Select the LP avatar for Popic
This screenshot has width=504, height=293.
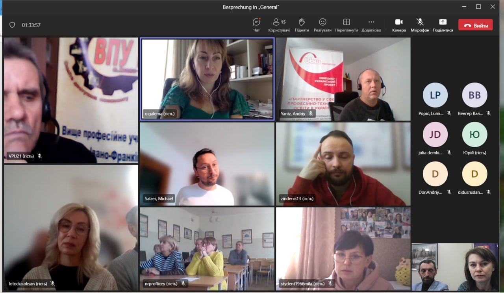point(435,95)
